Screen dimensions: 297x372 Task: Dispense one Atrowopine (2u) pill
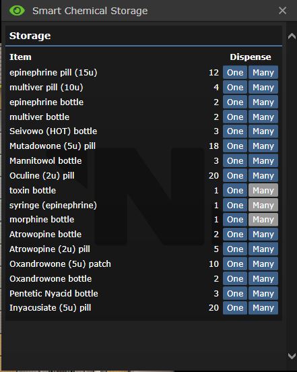[x=235, y=249]
